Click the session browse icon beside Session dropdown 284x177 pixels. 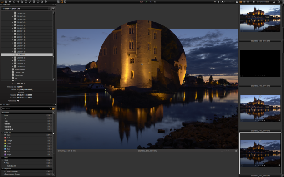point(53,9)
